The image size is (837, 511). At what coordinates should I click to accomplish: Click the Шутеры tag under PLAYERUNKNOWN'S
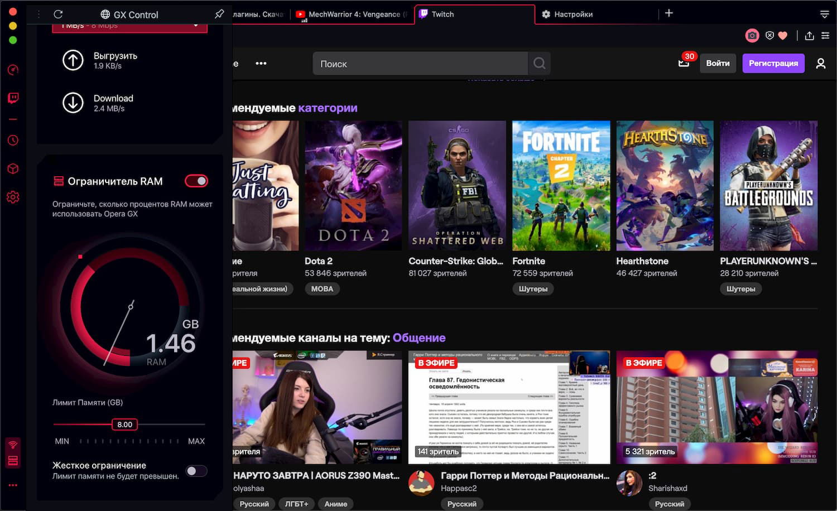click(x=740, y=289)
